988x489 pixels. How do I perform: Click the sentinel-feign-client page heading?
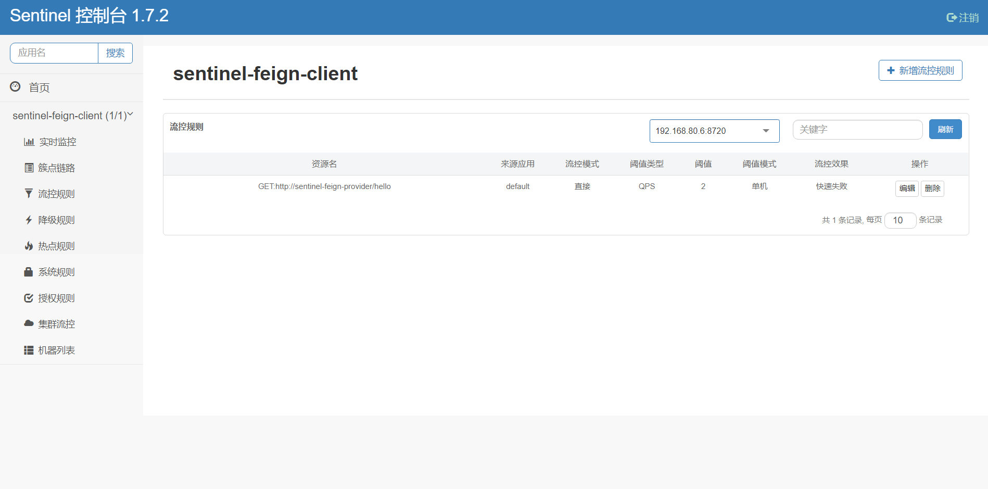tap(265, 73)
